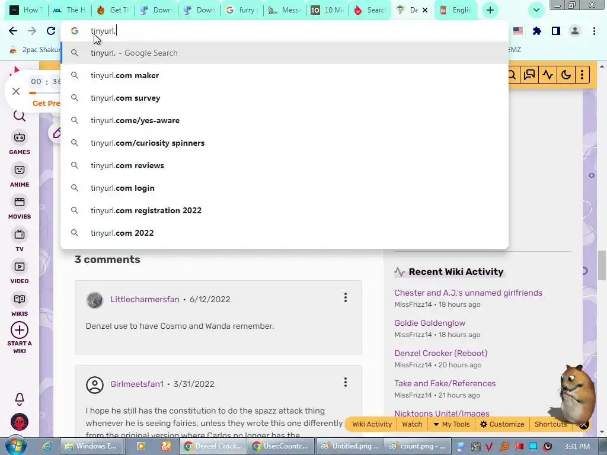Open Fandom MOVIES section
The height and width of the screenshot is (455, 607).
pyautogui.click(x=20, y=208)
